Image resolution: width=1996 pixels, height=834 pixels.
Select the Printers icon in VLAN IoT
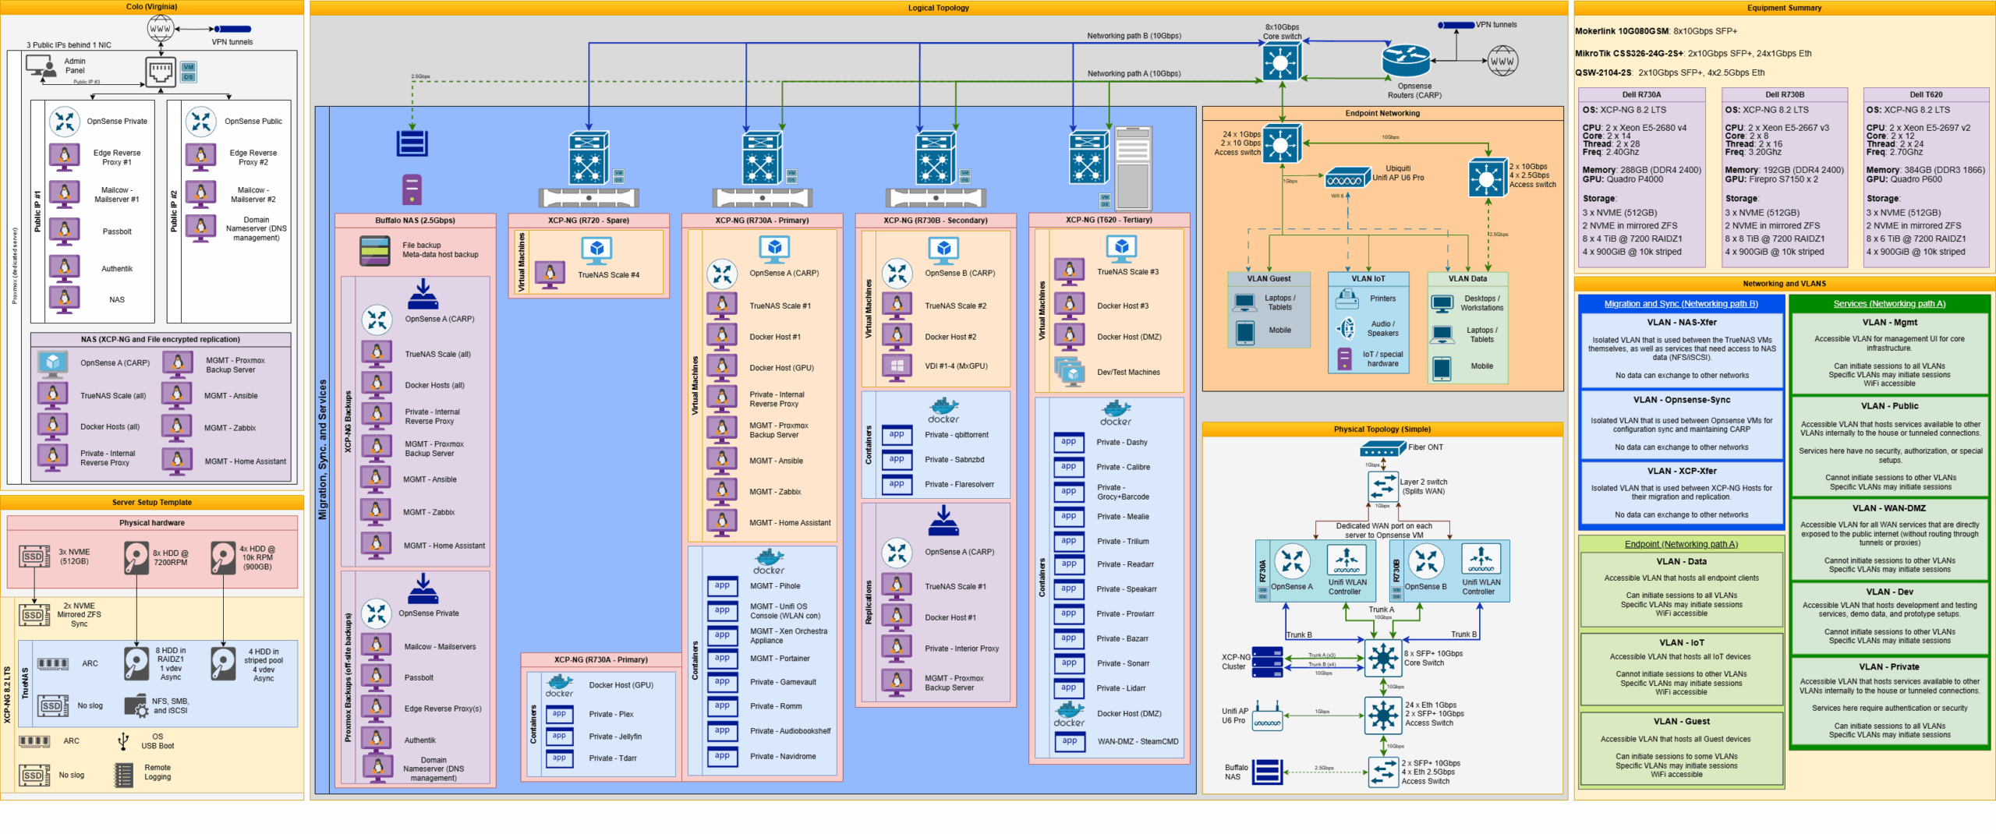[x=1347, y=299]
